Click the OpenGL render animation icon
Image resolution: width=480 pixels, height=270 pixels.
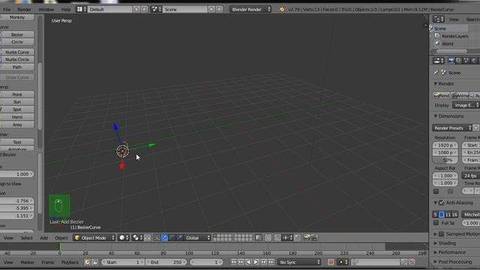point(314,238)
